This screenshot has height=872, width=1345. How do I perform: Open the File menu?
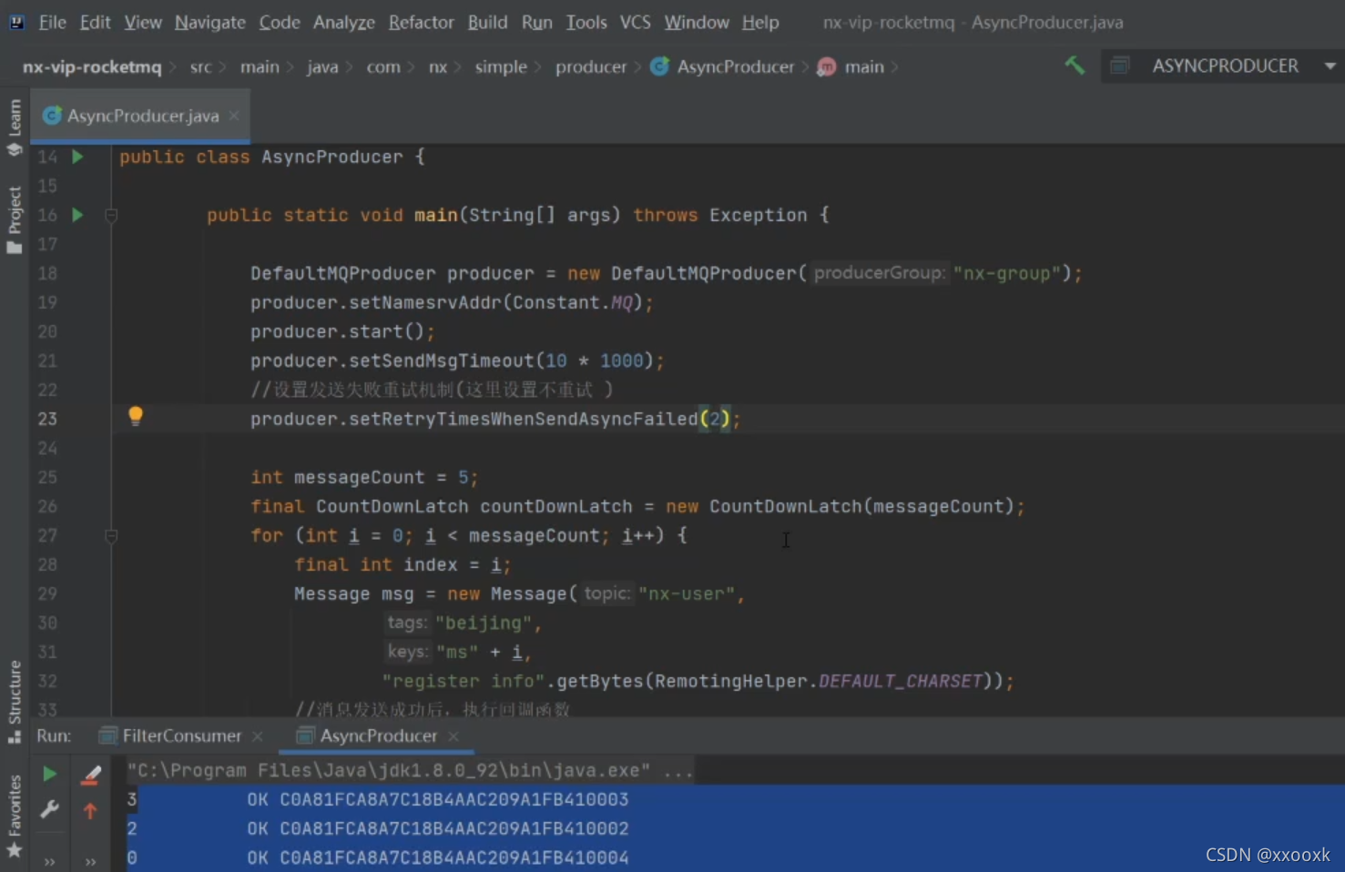(52, 22)
